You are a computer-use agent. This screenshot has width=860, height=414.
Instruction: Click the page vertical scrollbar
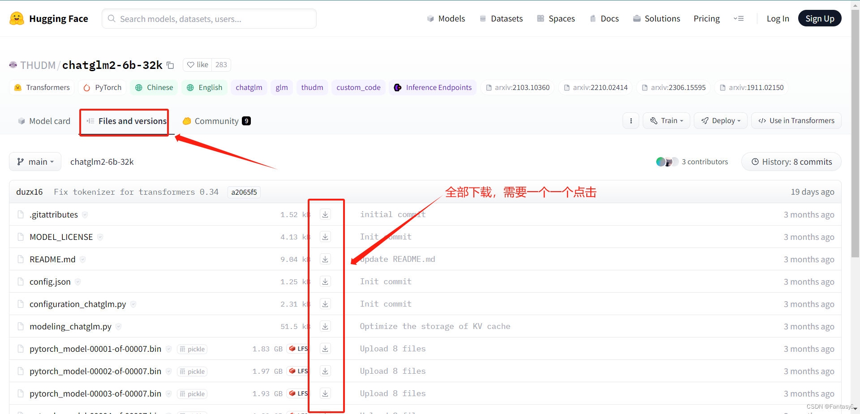855,134
